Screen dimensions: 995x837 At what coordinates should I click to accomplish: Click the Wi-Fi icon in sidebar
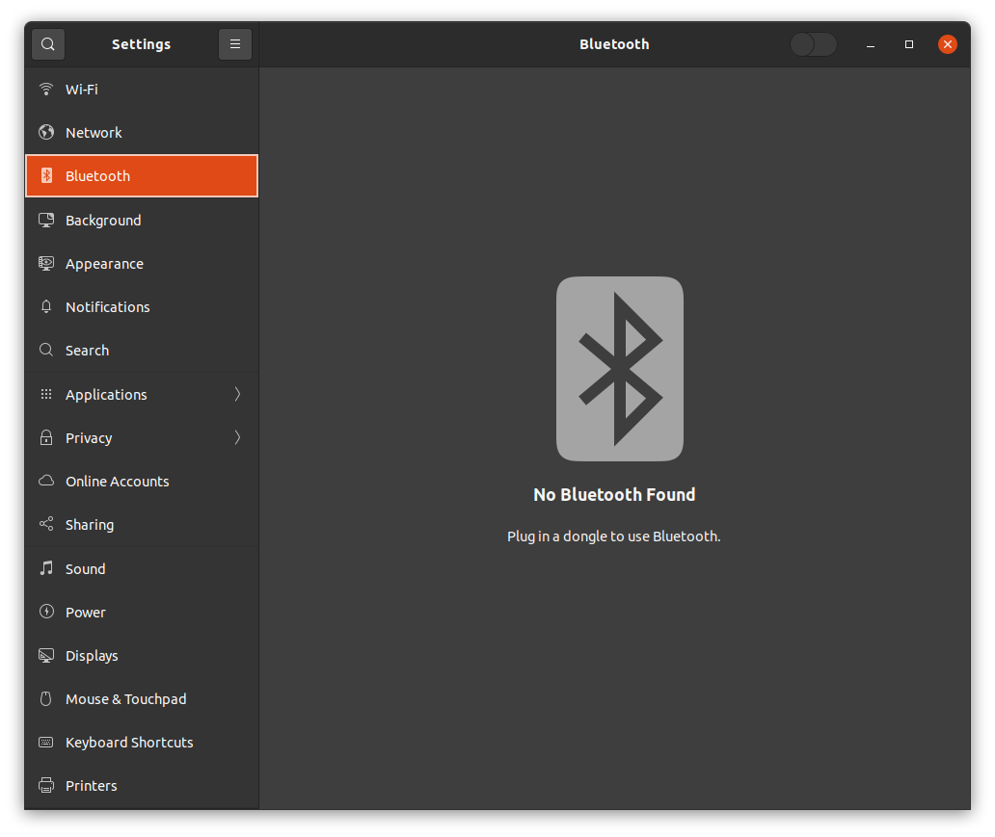click(x=46, y=90)
